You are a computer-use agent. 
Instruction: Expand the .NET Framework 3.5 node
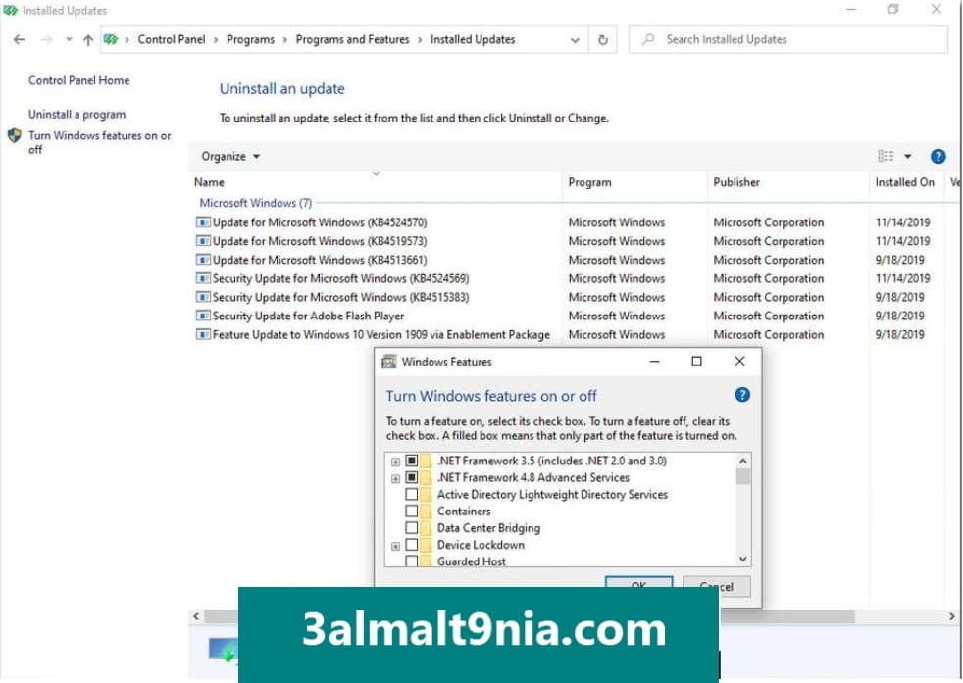[x=395, y=463]
